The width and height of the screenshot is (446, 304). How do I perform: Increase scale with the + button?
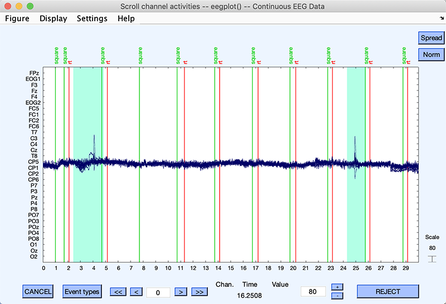click(x=337, y=287)
